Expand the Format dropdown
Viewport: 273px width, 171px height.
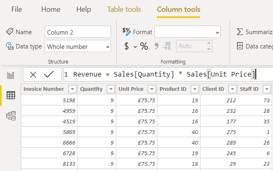click(x=187, y=32)
